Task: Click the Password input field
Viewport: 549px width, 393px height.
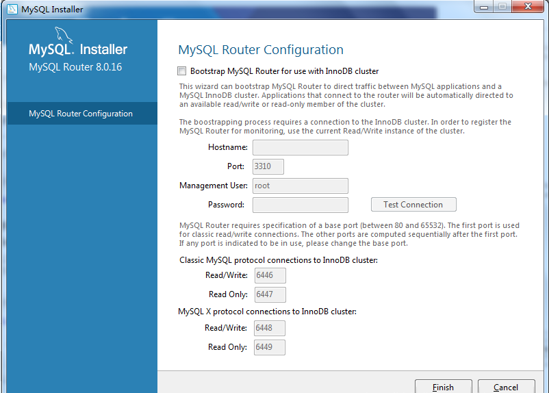Action: (x=301, y=205)
